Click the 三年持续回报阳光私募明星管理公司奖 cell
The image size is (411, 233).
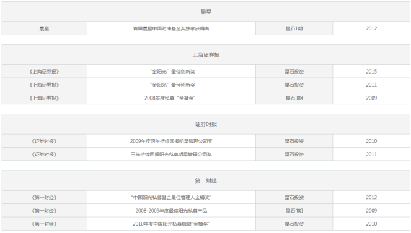[x=171, y=154]
